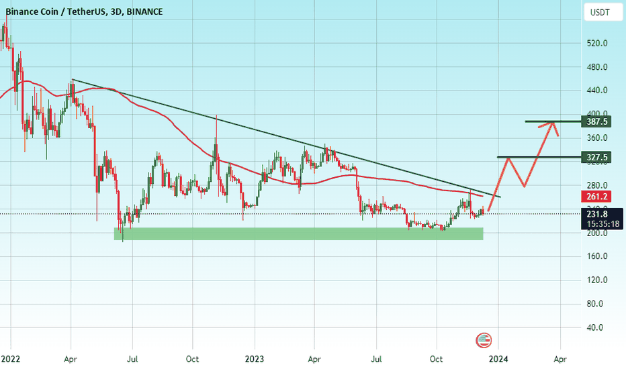Select the green support zone rectangle
The image size is (626, 369).
click(x=299, y=234)
